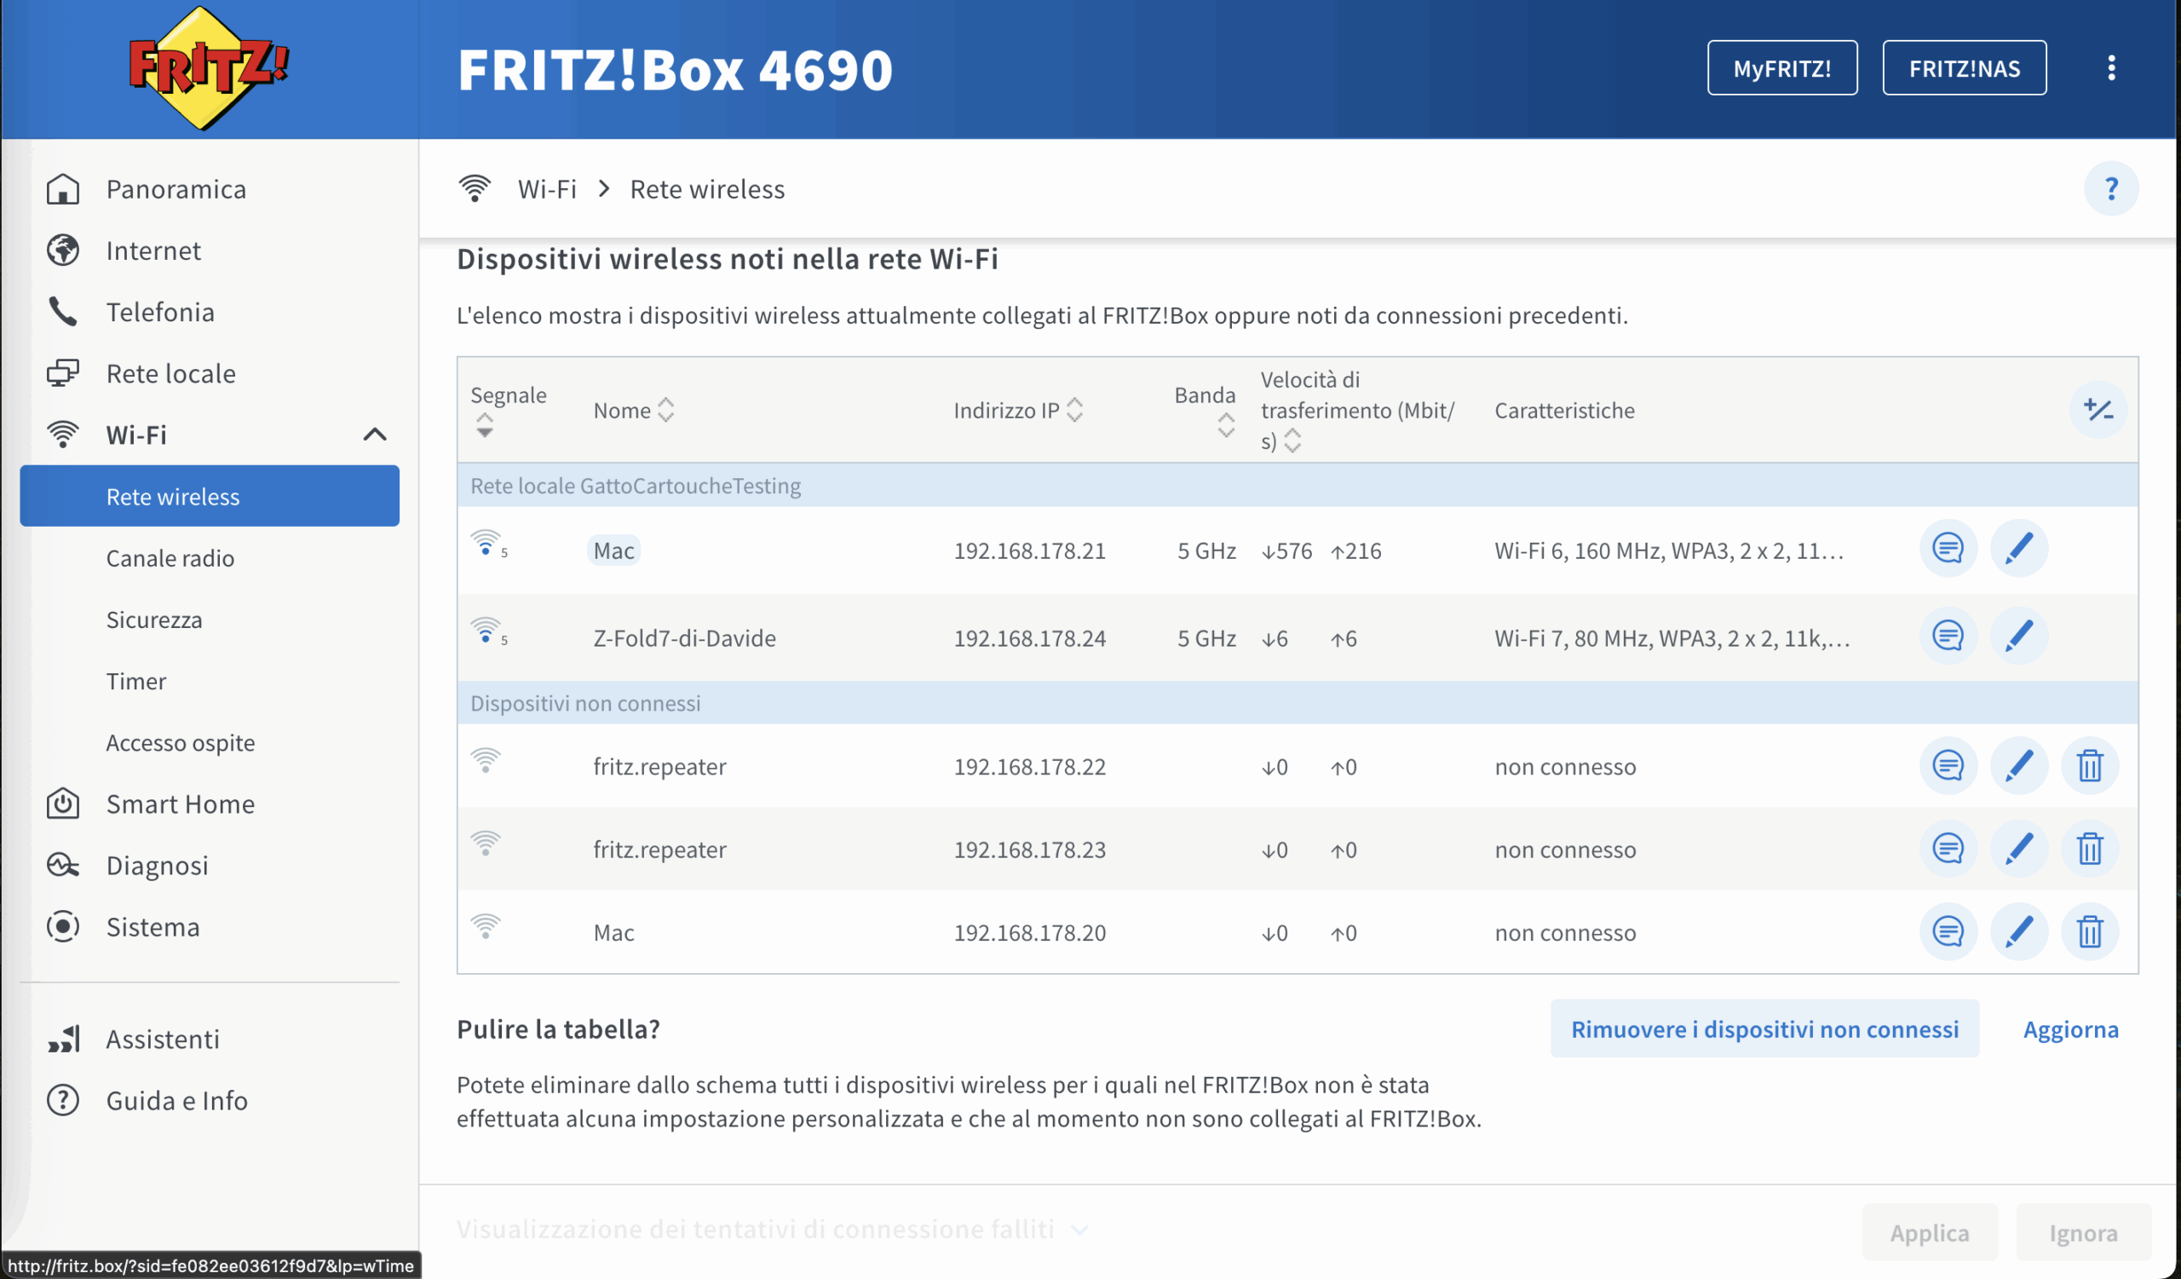Open details for disconnected Mac 192.168.178.20
This screenshot has height=1279, width=2181.
click(x=1948, y=932)
